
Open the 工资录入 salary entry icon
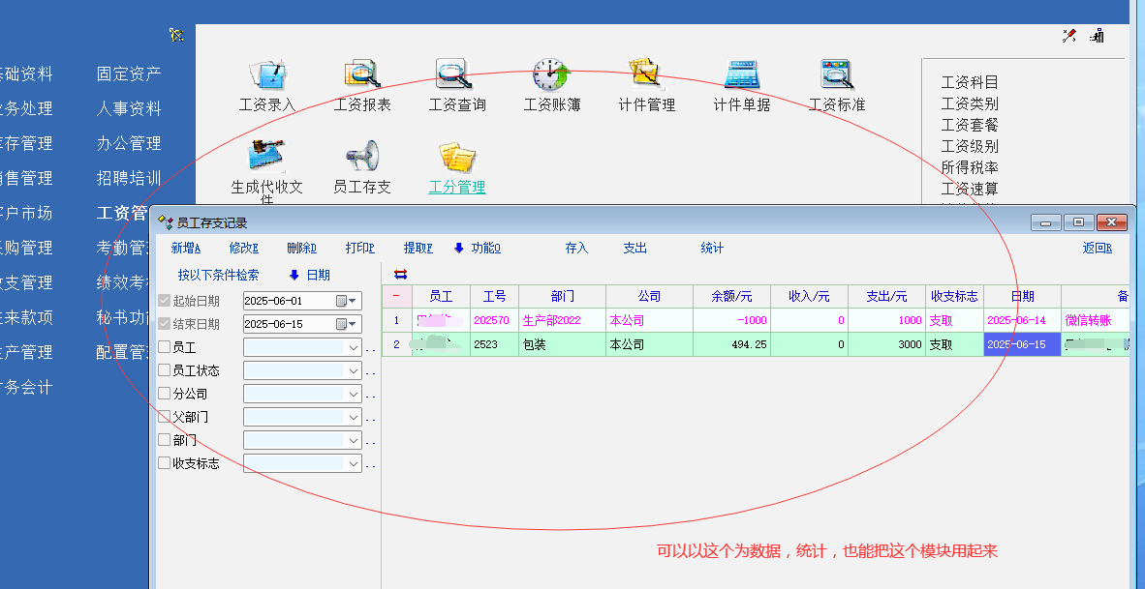coord(266,75)
